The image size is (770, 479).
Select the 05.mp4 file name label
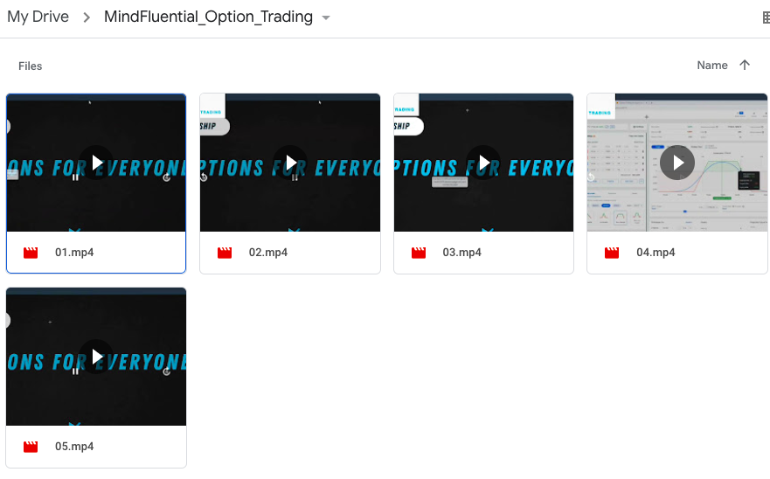74,447
